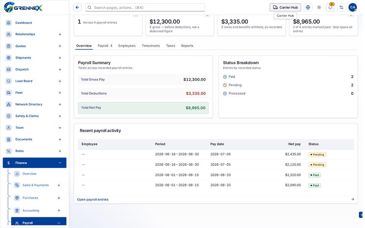Collapse the Finance menu
Viewport: 365px width, 228px height.
60,163
